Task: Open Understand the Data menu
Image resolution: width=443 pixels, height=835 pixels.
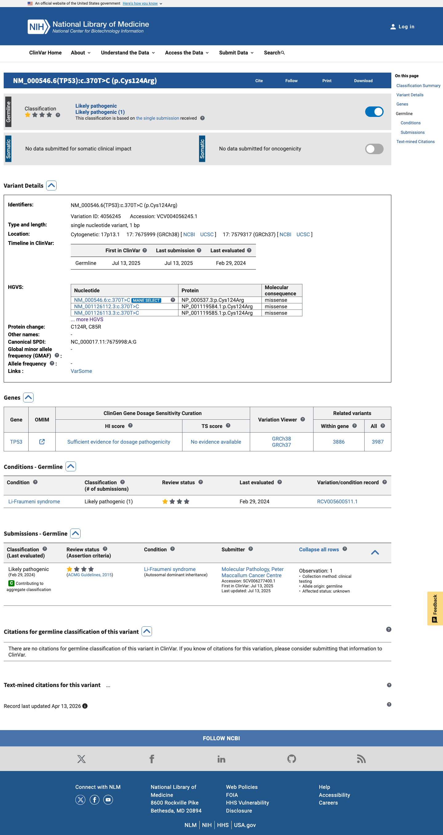Action: pyautogui.click(x=128, y=53)
